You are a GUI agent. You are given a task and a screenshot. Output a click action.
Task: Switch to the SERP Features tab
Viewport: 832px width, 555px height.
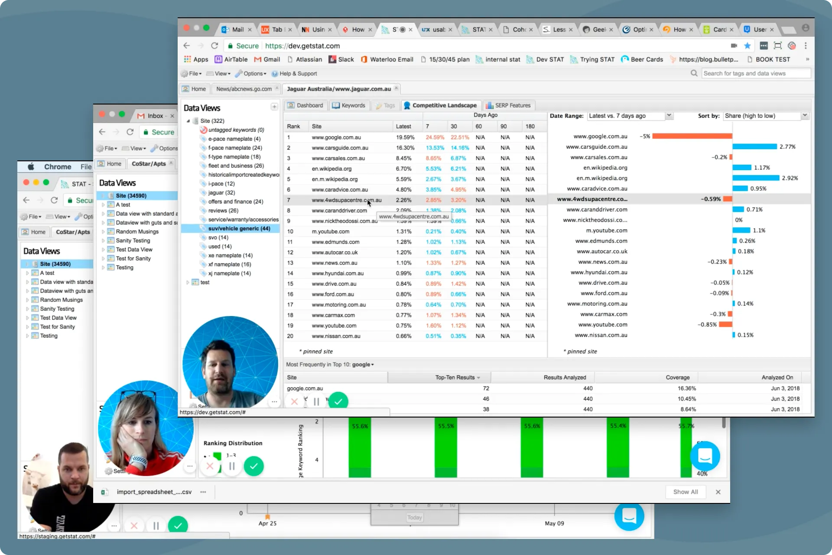(509, 105)
